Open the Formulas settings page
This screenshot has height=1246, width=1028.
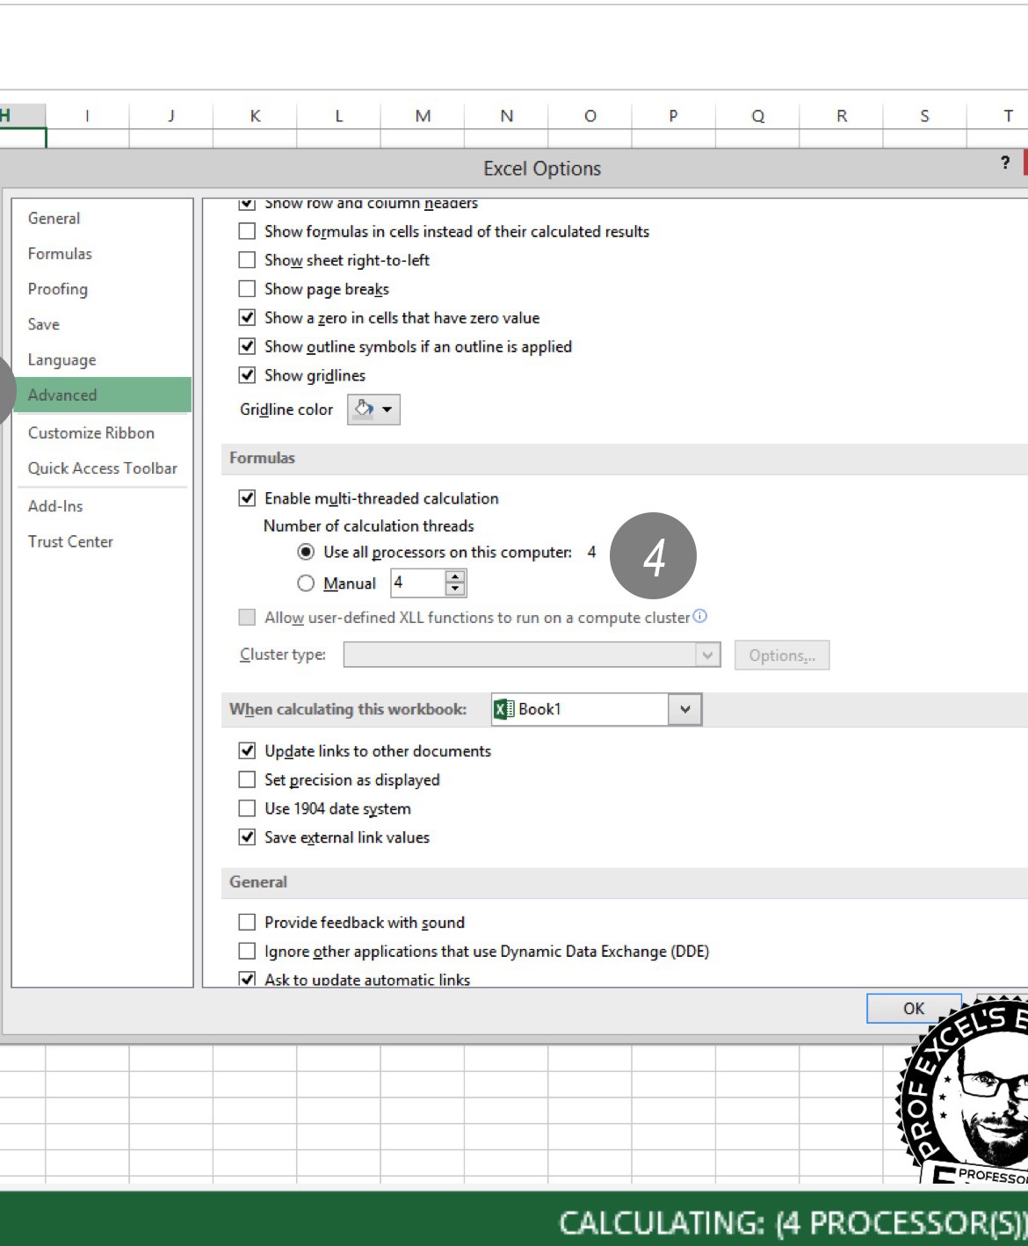60,253
